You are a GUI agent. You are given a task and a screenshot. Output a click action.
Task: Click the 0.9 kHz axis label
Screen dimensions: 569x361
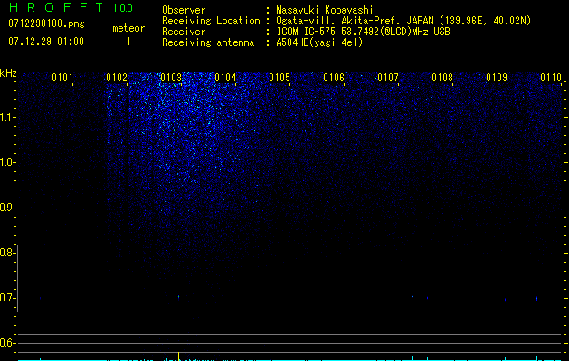click(6, 208)
